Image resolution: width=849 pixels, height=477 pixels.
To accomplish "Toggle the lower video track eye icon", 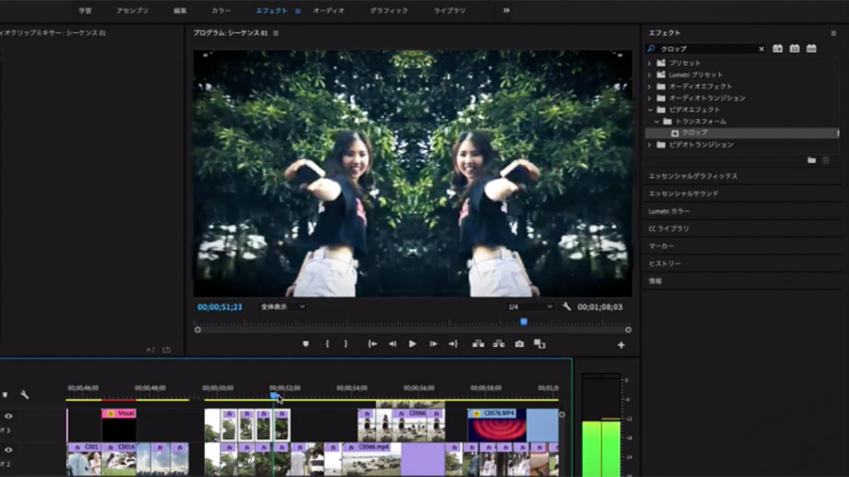I will pyautogui.click(x=8, y=450).
